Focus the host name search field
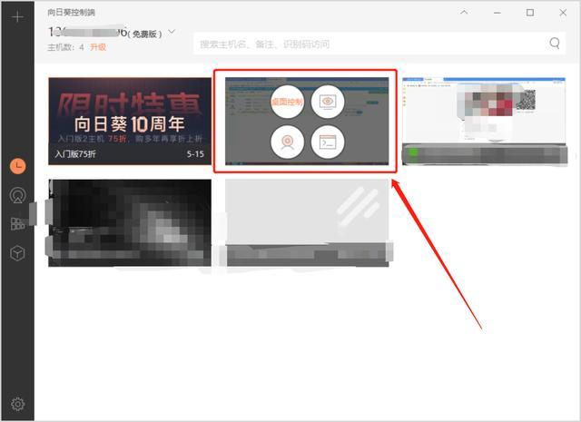 pos(379,44)
